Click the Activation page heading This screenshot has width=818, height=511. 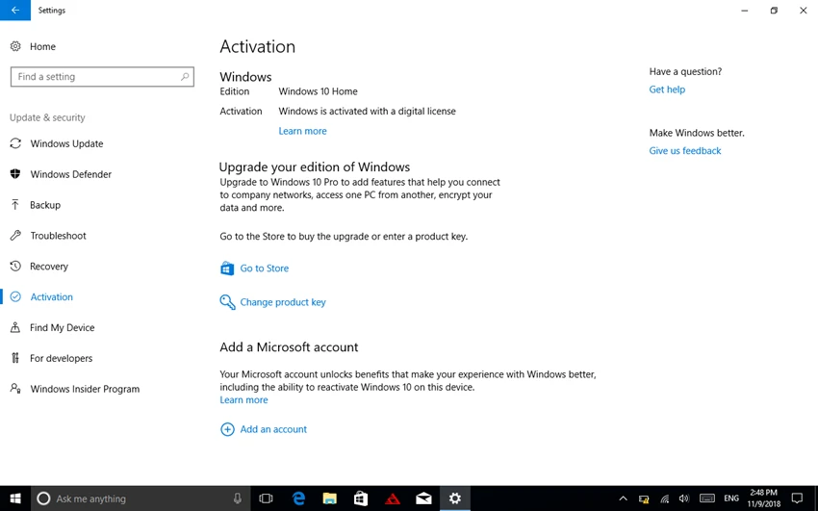258,46
